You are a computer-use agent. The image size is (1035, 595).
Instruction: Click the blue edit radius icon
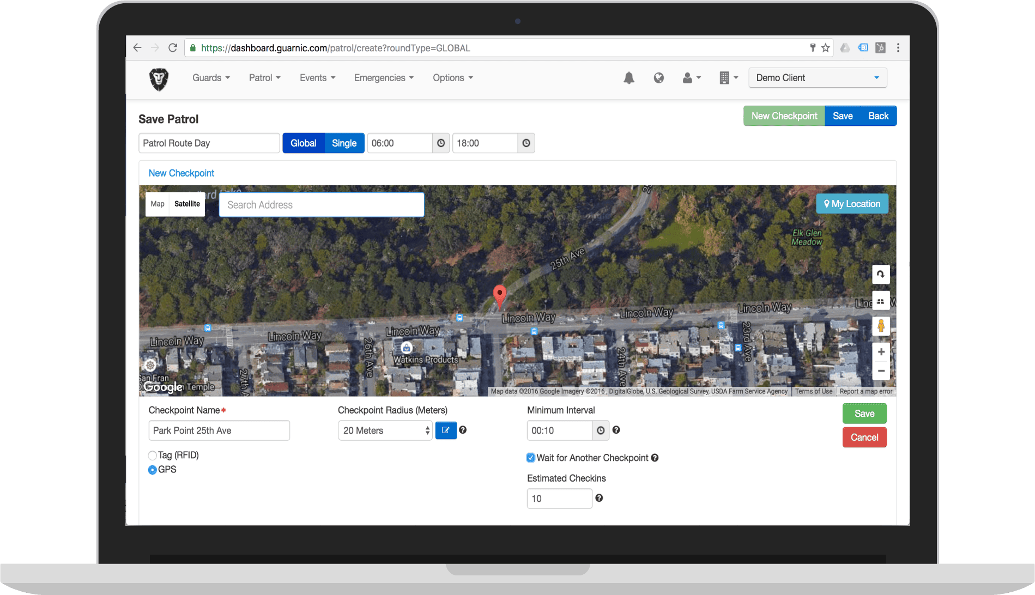click(x=445, y=430)
